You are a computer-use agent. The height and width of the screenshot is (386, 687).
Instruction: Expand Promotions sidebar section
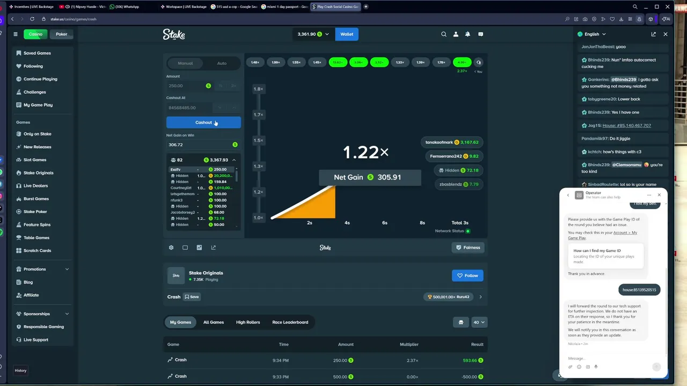pos(67,269)
